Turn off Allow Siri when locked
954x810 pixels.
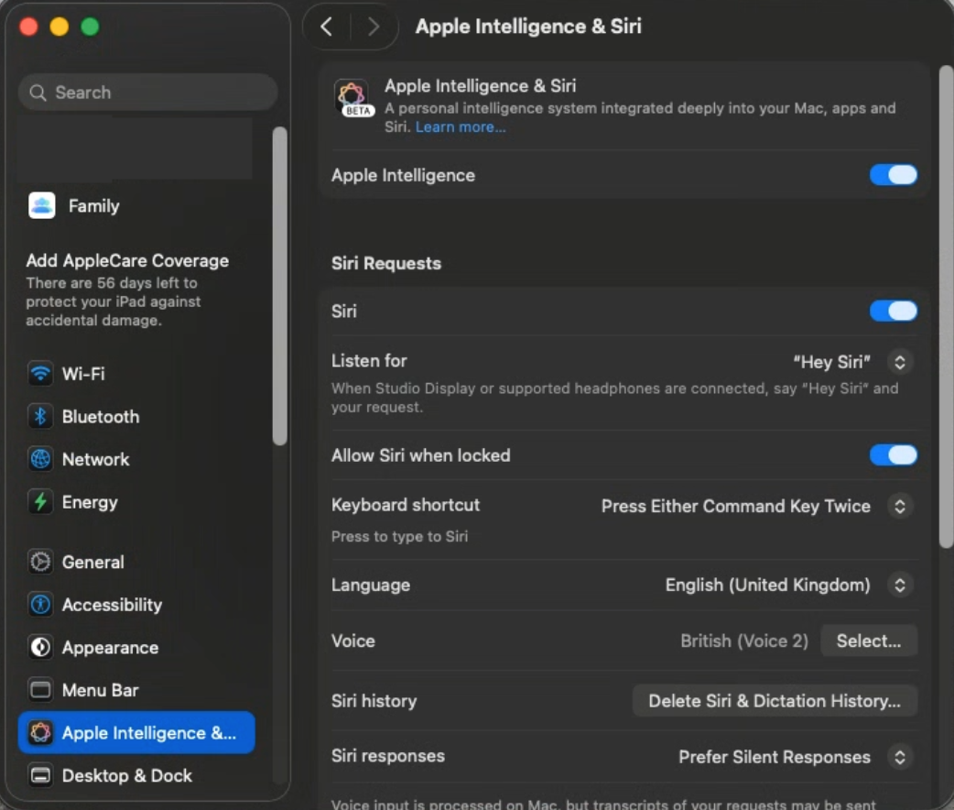coord(893,455)
